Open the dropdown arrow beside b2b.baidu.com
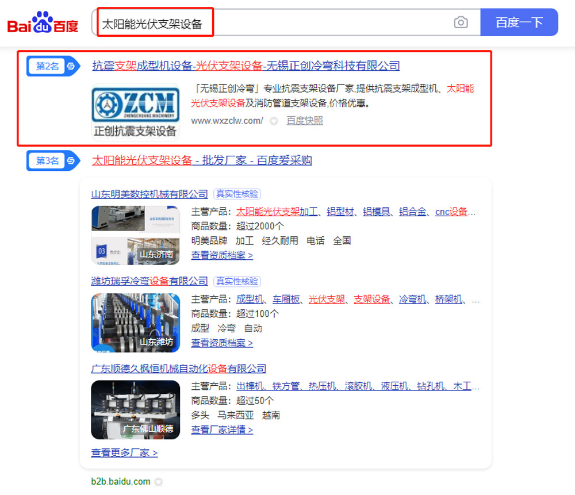Image resolution: width=575 pixels, height=495 pixels. [x=159, y=482]
